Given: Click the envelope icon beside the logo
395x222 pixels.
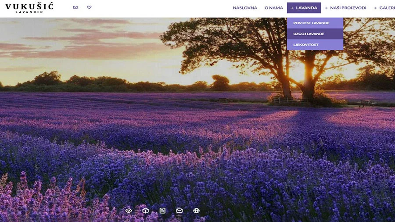Looking at the screenshot, I should (x=75, y=7).
